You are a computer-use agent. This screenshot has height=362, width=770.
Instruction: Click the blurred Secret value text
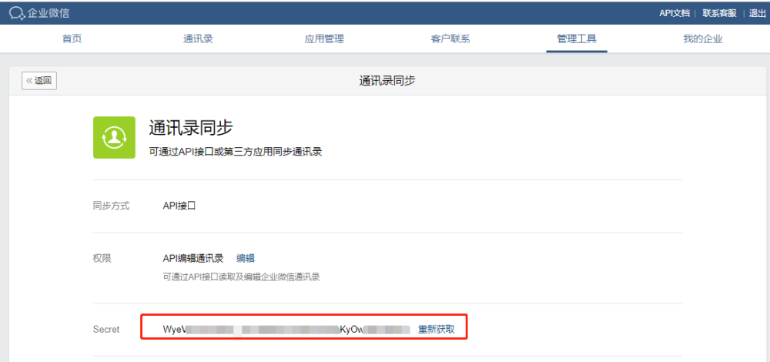(285, 330)
